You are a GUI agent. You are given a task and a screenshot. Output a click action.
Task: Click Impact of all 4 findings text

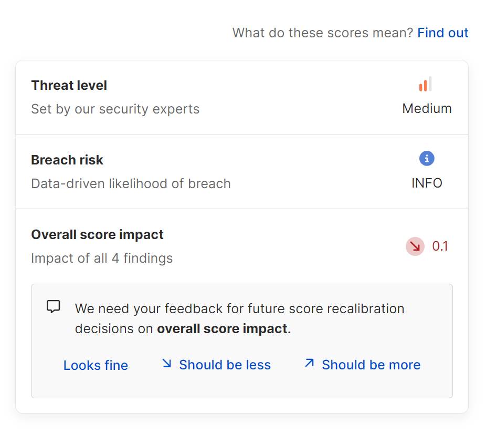102,258
